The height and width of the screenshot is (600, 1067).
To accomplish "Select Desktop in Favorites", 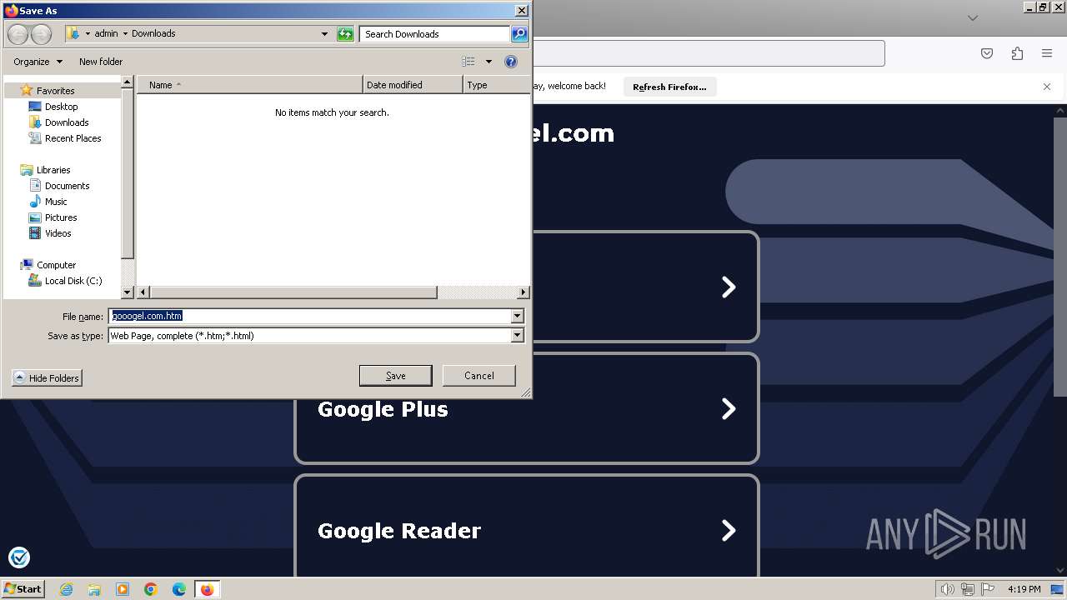I will click(x=61, y=107).
